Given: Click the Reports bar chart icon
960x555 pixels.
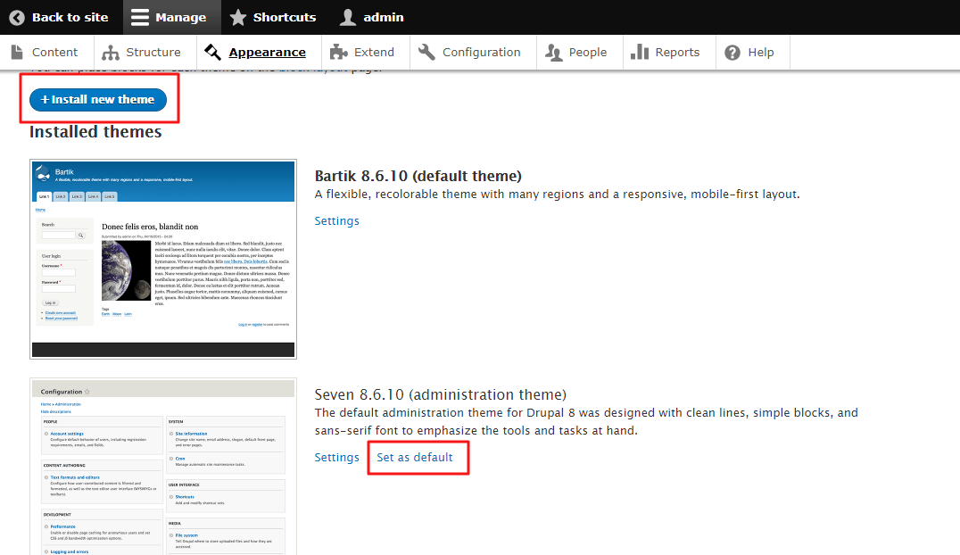Looking at the screenshot, I should click(x=639, y=52).
